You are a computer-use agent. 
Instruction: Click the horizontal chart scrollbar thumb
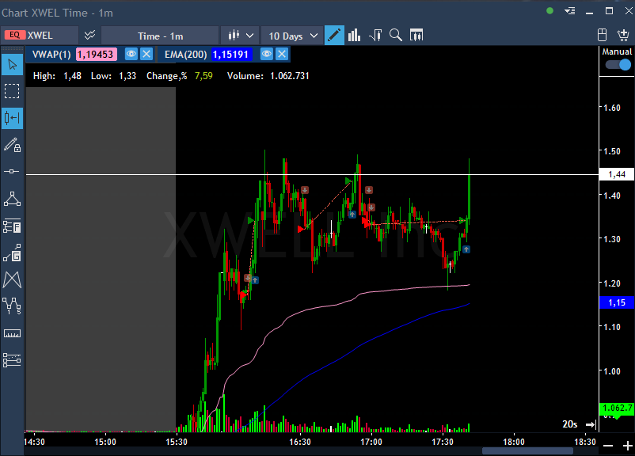[x=527, y=451]
